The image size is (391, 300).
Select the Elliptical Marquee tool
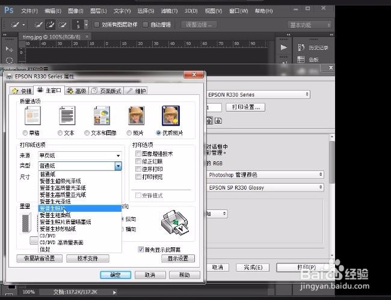tap(9, 60)
